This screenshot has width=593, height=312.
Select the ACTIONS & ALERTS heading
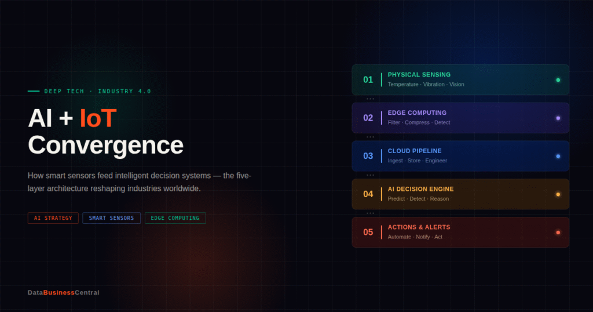tap(419, 227)
